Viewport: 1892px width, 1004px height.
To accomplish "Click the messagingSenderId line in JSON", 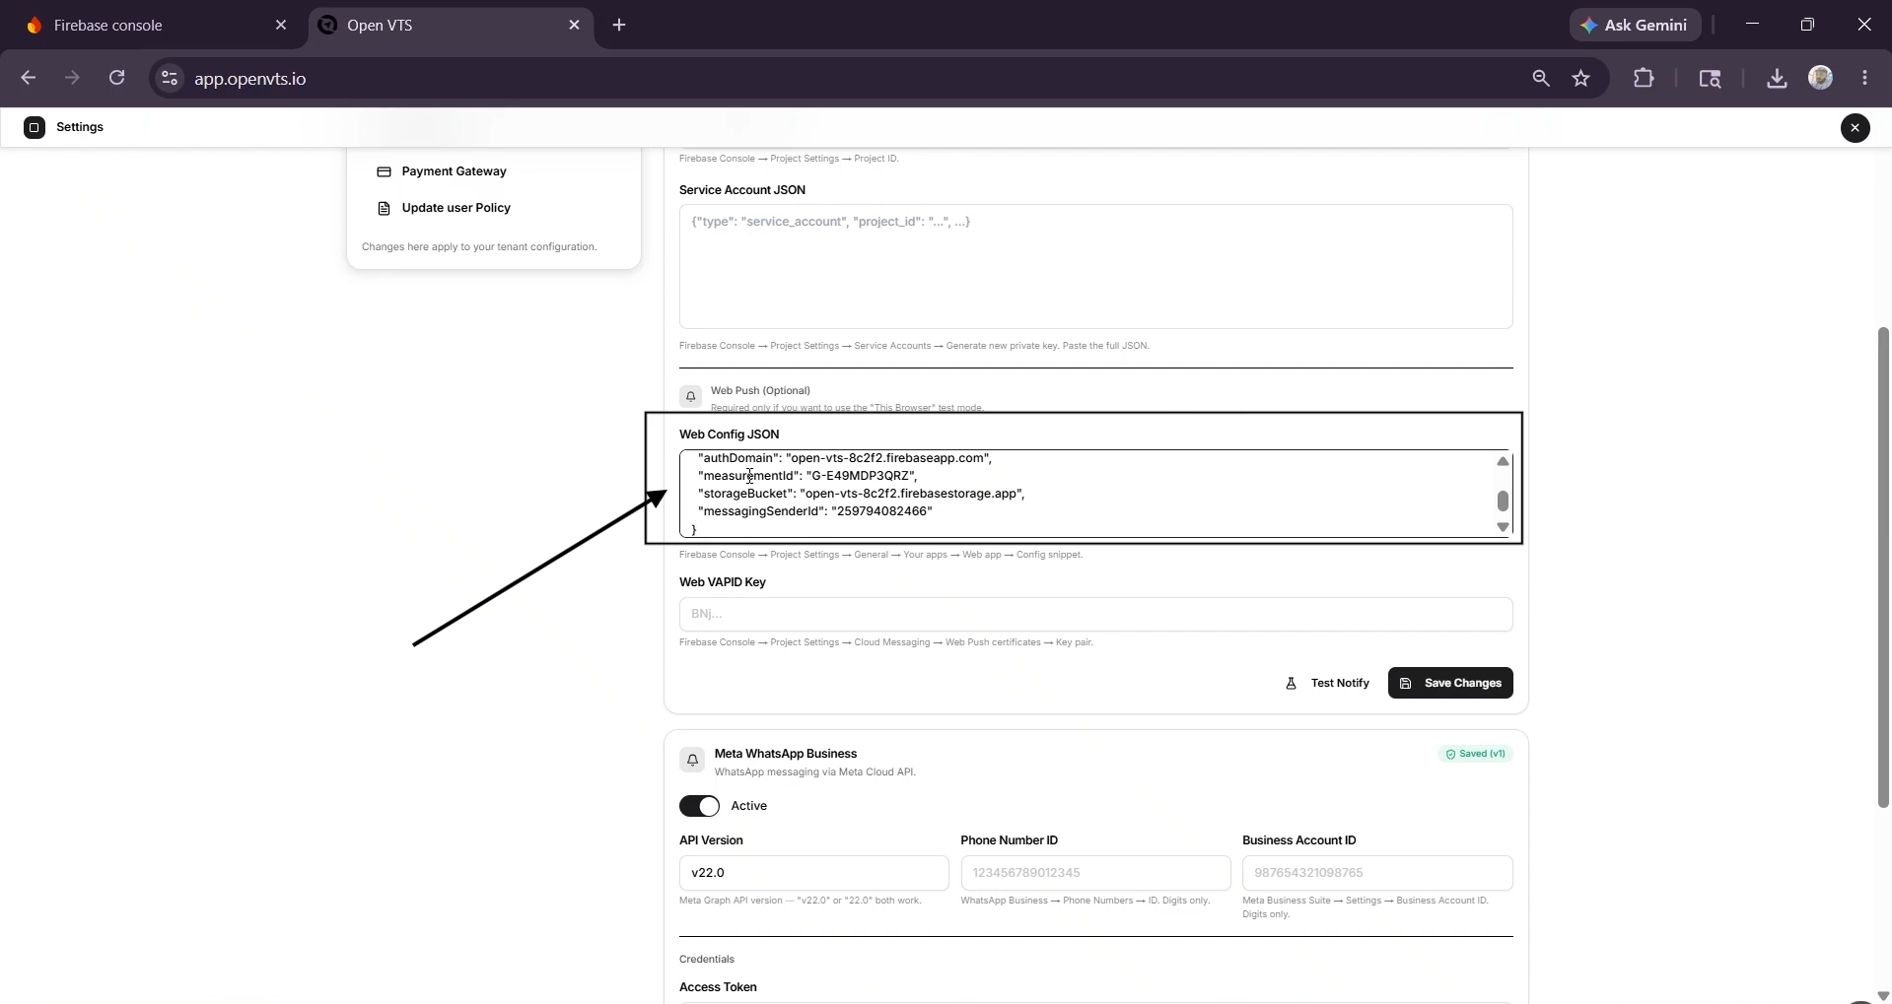I will 815,511.
